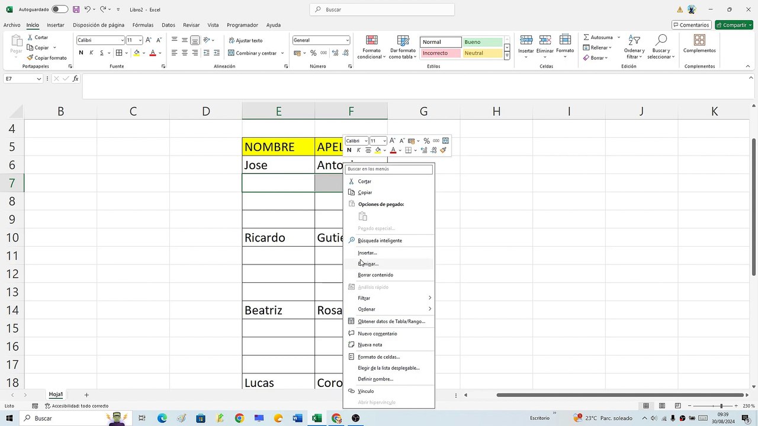Image resolution: width=758 pixels, height=426 pixels.
Task: Click the Comentarios button
Action: pos(692,25)
